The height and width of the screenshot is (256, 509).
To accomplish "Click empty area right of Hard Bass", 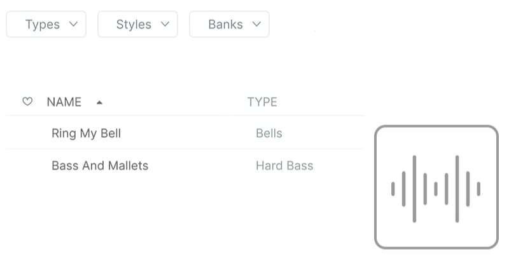I will click(x=338, y=166).
